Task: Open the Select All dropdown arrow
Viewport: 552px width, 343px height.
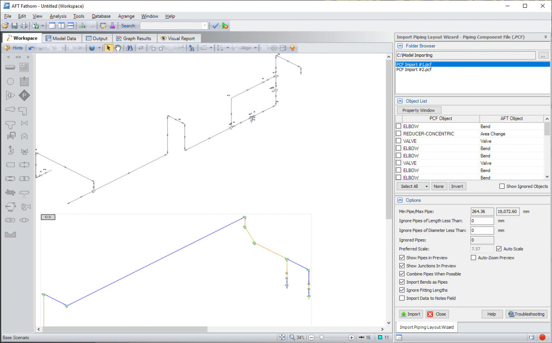Action: tap(426, 187)
